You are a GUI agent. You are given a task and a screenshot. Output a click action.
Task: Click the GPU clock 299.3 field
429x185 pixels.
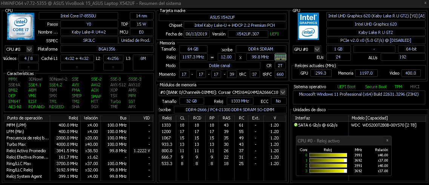[321, 73]
